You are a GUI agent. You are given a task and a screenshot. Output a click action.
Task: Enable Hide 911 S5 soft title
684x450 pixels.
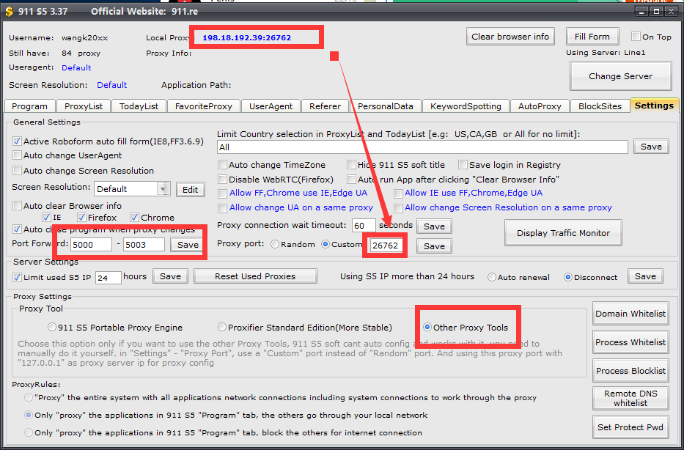coord(352,165)
